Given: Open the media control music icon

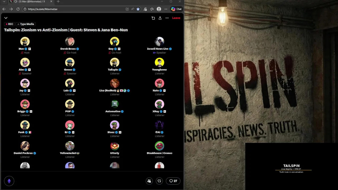Looking at the screenshot, I should [145, 9].
